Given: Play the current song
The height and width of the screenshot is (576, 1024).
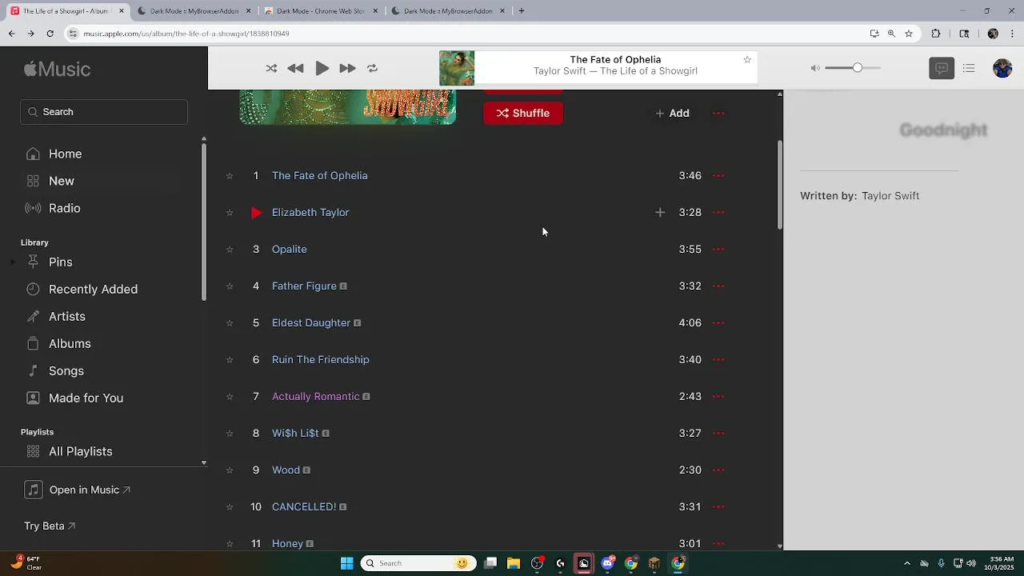Looking at the screenshot, I should tap(322, 69).
